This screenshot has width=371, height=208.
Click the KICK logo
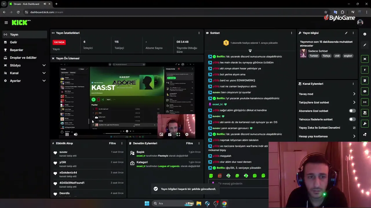click(21, 23)
